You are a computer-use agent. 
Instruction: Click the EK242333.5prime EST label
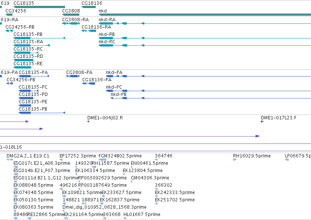(x=175, y=193)
